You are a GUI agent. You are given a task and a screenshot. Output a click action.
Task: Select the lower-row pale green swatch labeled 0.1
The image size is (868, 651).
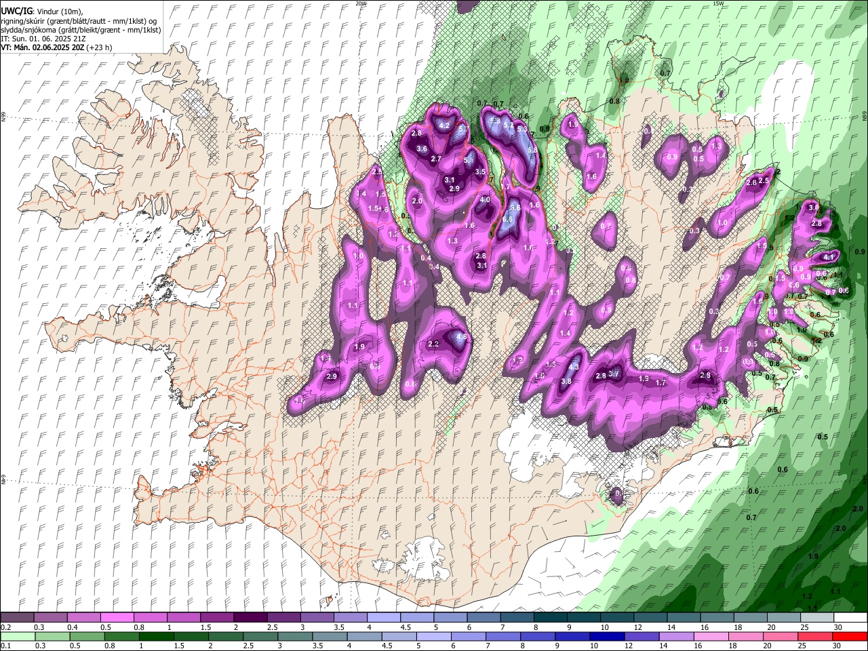tap(18, 636)
